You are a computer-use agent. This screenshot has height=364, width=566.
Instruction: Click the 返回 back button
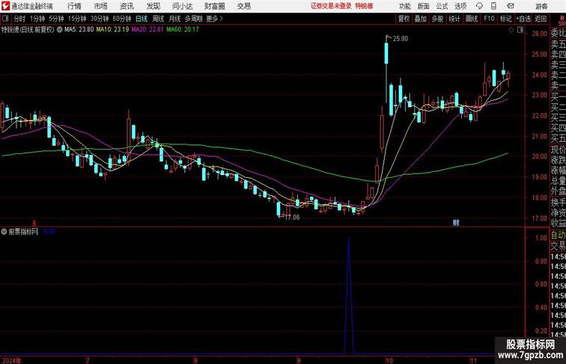[541, 19]
